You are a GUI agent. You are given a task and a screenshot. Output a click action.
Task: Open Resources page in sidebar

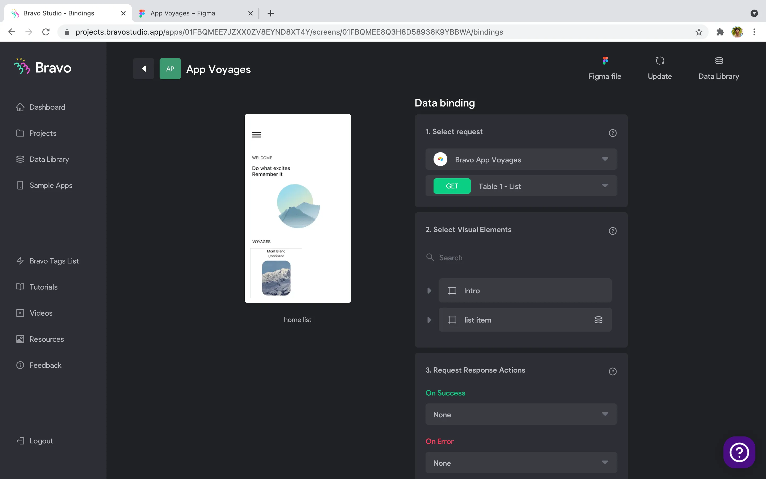point(40,339)
